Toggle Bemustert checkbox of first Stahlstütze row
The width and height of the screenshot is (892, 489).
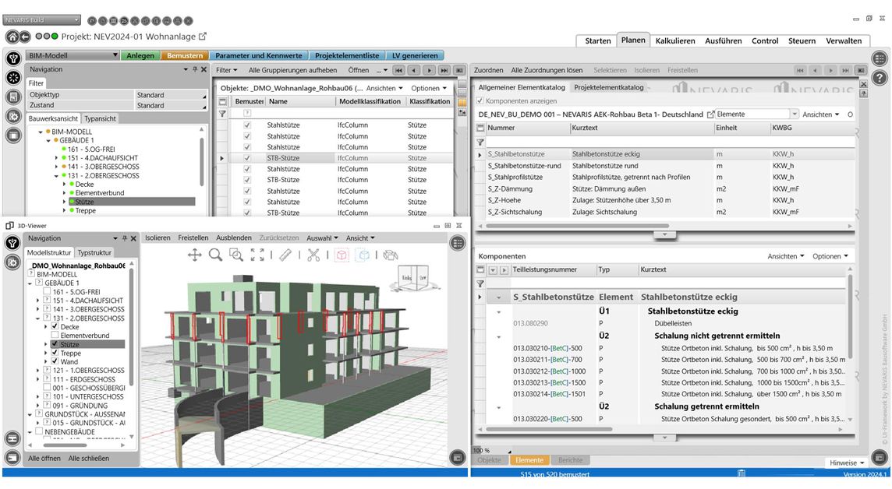pyautogui.click(x=247, y=125)
